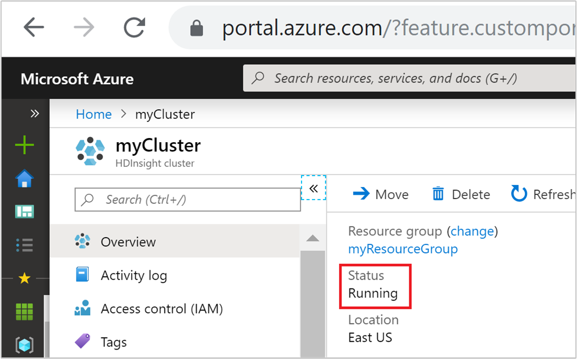Open the Activity log menu item
The image size is (577, 359).
pyautogui.click(x=134, y=275)
